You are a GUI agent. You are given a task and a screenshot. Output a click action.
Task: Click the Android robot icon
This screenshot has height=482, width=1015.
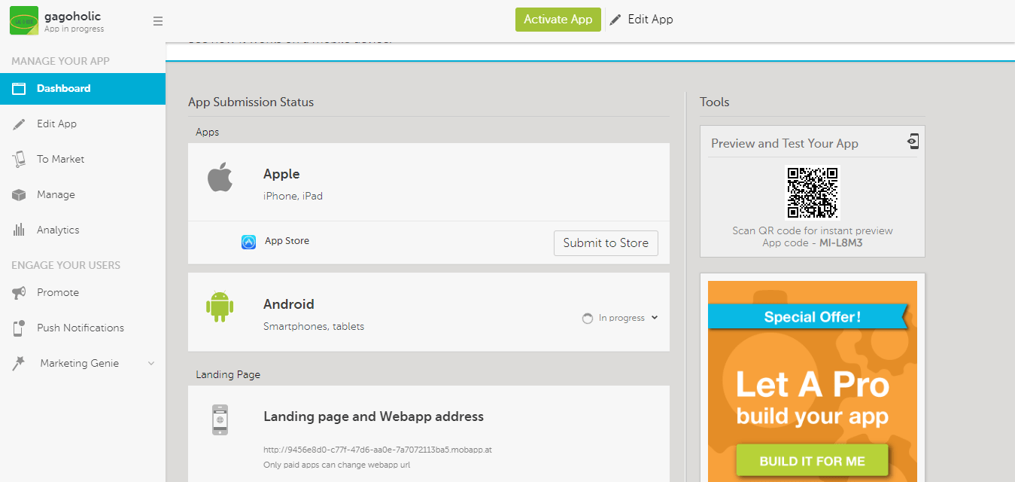coord(220,307)
